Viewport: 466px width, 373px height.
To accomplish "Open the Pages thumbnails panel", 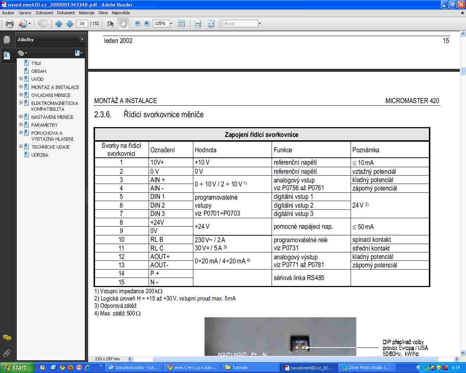I will pyautogui.click(x=7, y=40).
